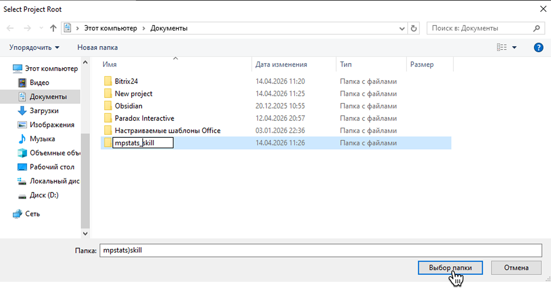Open the Упорядочить dropdown menu
This screenshot has width=551, height=290.
click(x=34, y=47)
